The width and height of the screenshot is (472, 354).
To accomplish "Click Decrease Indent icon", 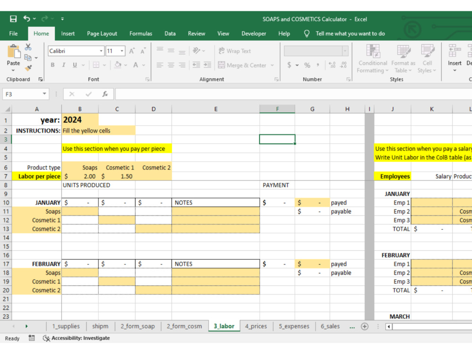I will [196, 65].
